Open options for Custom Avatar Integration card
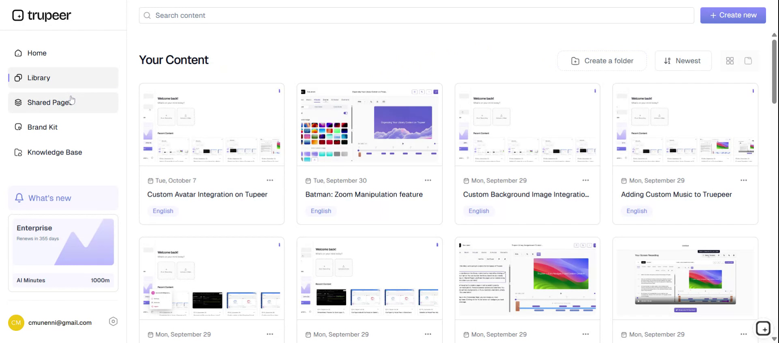The image size is (779, 343). click(270, 180)
